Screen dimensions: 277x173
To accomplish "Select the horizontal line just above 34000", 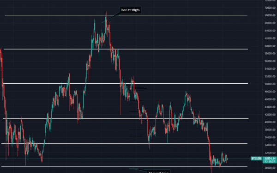I will coord(124,143).
